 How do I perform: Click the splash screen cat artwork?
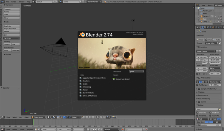pos(112,53)
